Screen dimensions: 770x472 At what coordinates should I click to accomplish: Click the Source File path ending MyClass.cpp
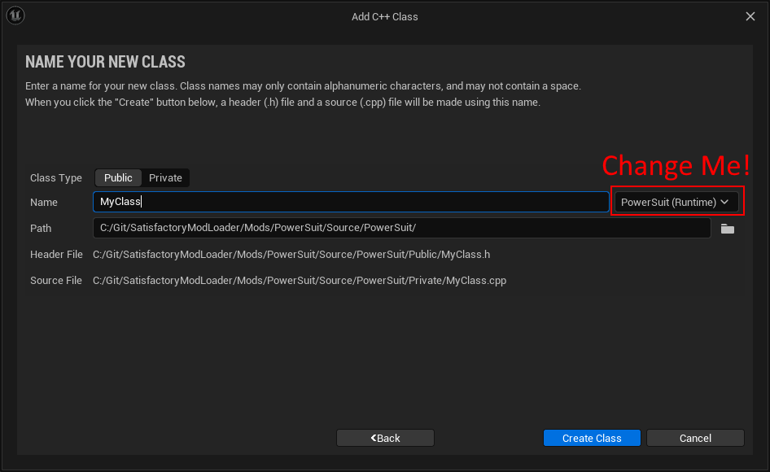coord(300,281)
